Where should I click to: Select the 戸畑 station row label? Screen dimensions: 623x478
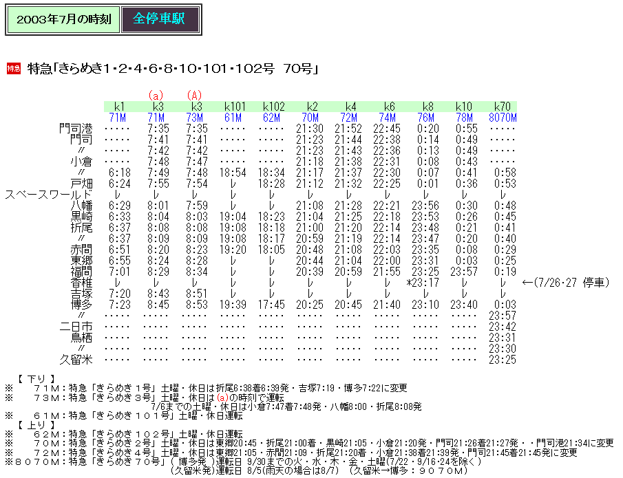[x=81, y=184]
